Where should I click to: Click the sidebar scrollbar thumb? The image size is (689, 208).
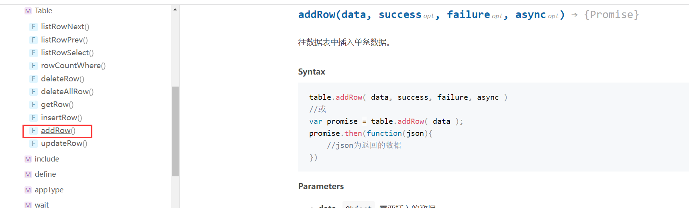point(175,131)
